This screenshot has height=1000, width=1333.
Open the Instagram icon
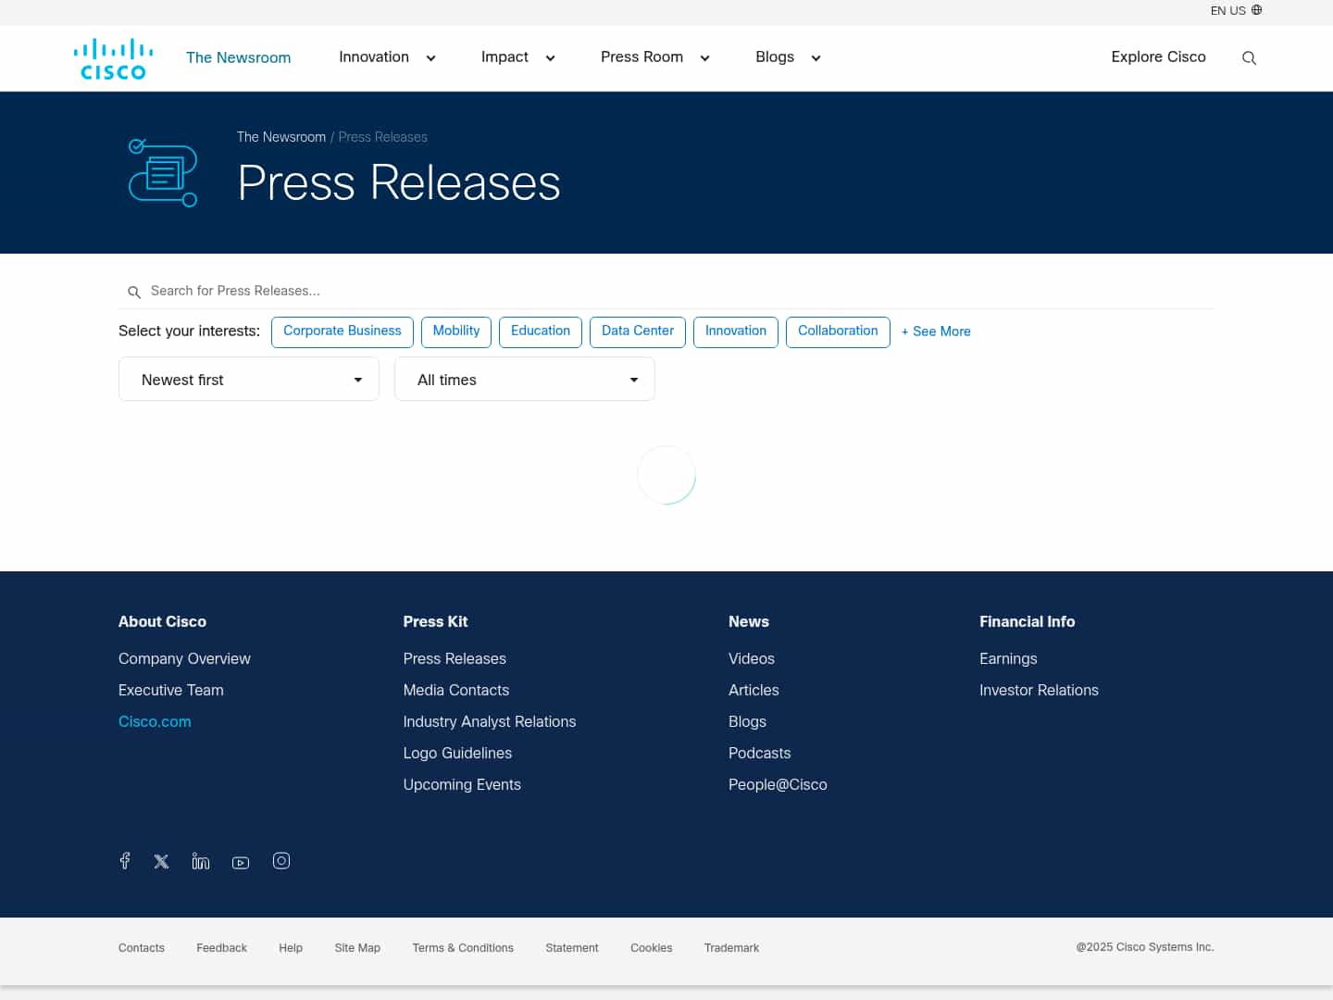[281, 861]
